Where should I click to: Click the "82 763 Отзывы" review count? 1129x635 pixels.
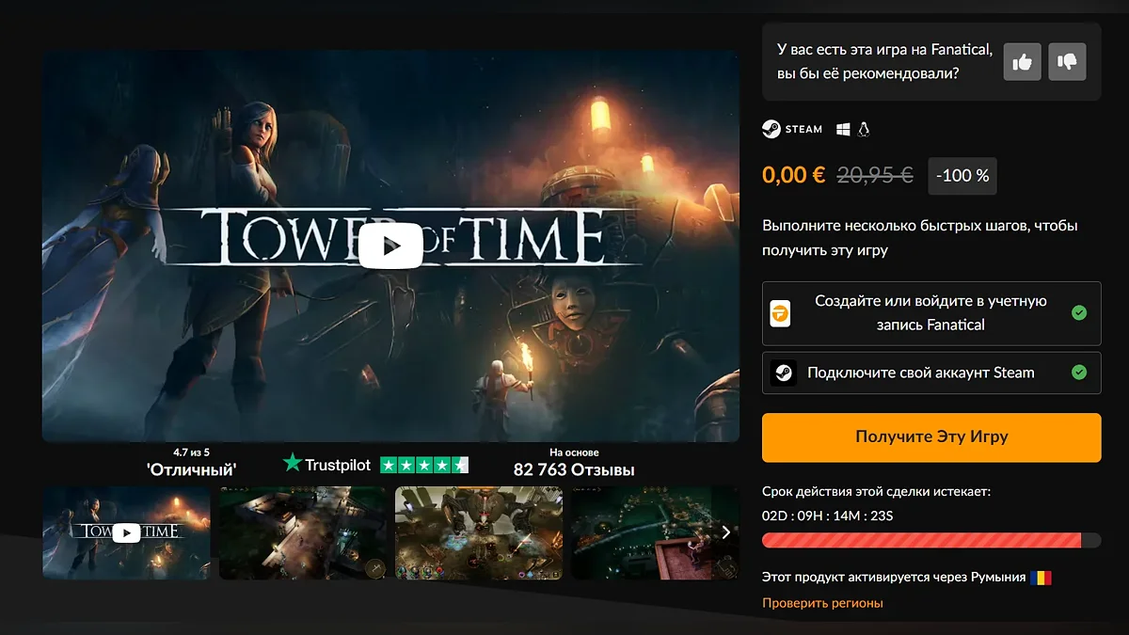[574, 469]
